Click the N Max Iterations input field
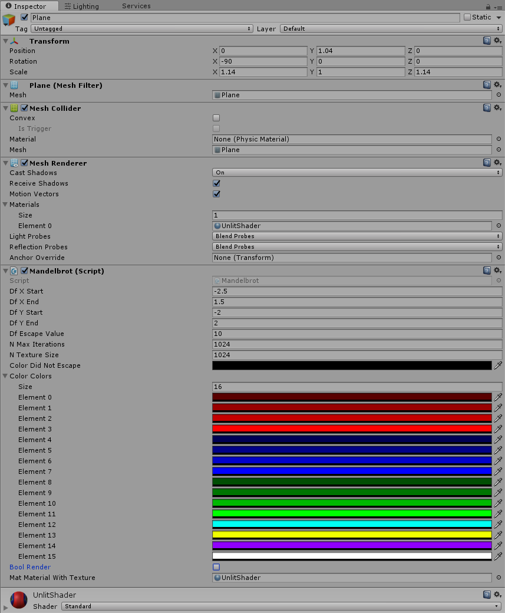The width and height of the screenshot is (505, 613). [357, 344]
